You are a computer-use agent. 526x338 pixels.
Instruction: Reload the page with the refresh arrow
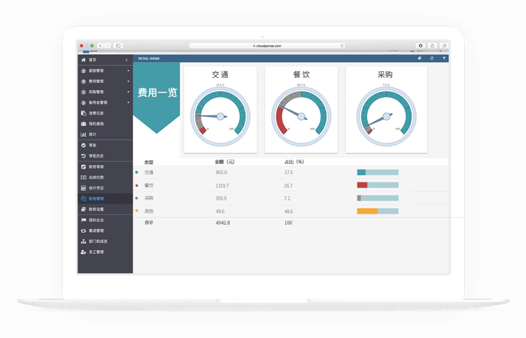pos(342,46)
